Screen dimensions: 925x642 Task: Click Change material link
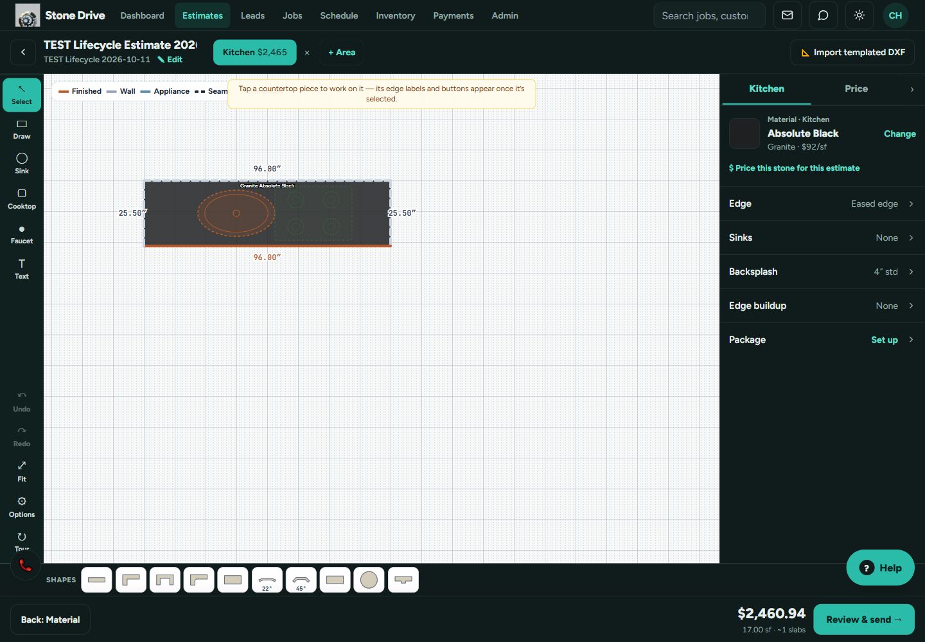[900, 134]
